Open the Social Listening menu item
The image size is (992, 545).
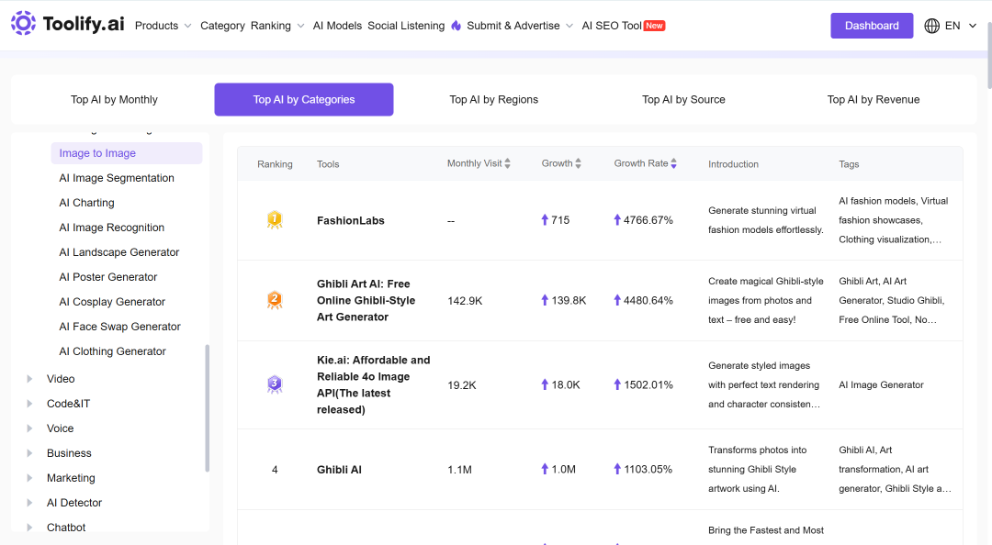click(406, 26)
